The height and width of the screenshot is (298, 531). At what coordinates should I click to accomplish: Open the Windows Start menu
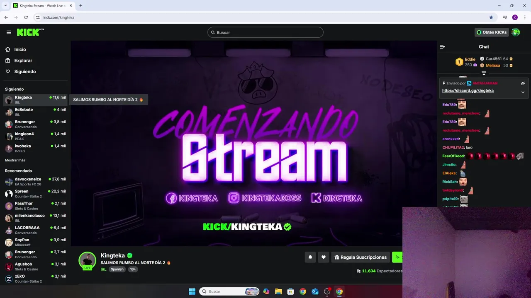click(x=192, y=291)
